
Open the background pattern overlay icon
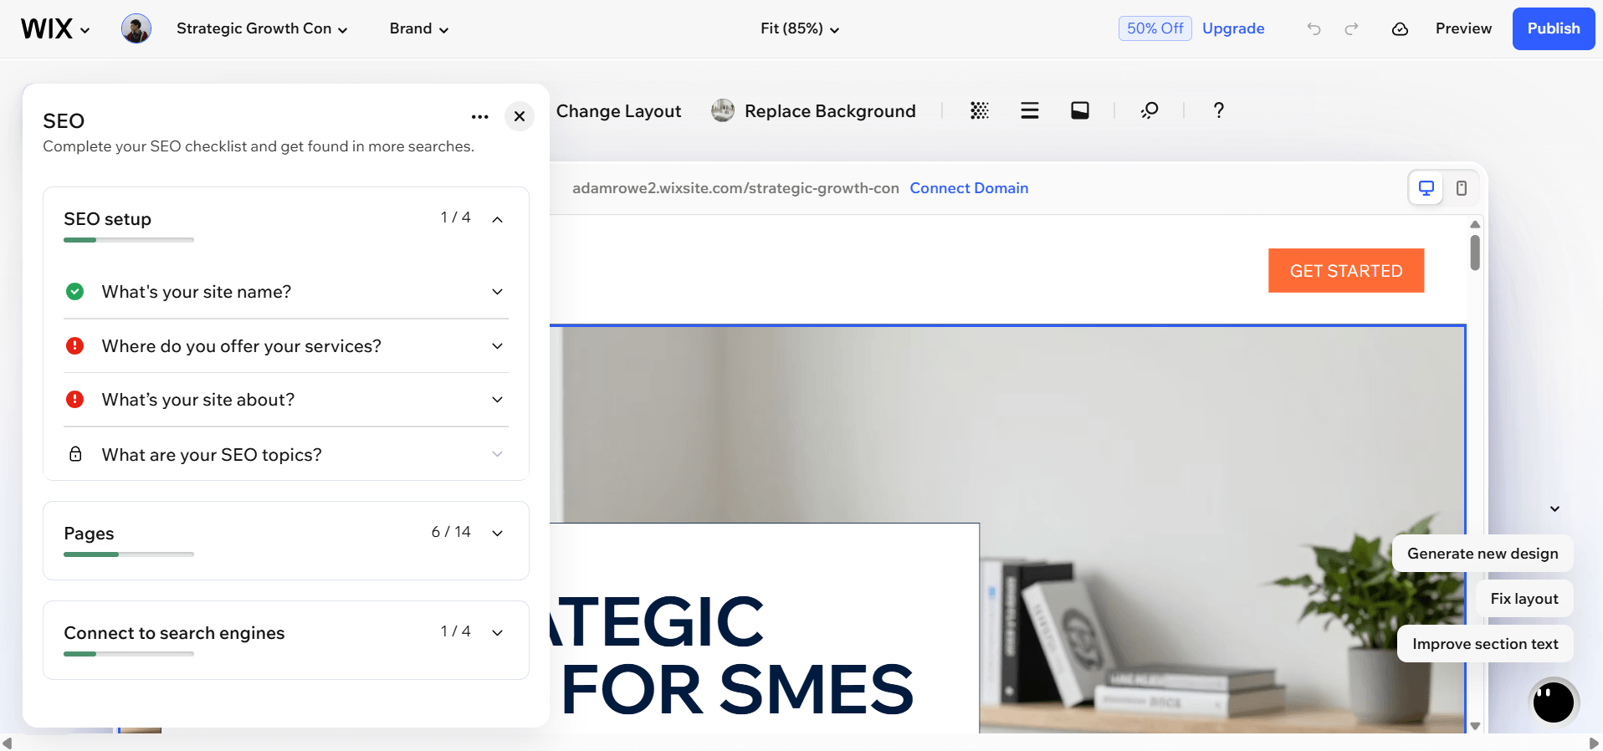(980, 110)
